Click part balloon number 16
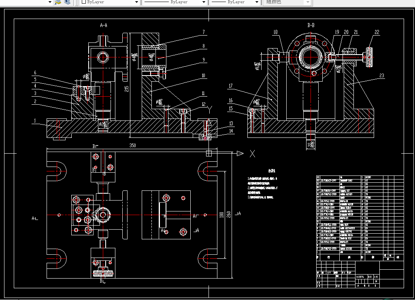 tap(230, 100)
